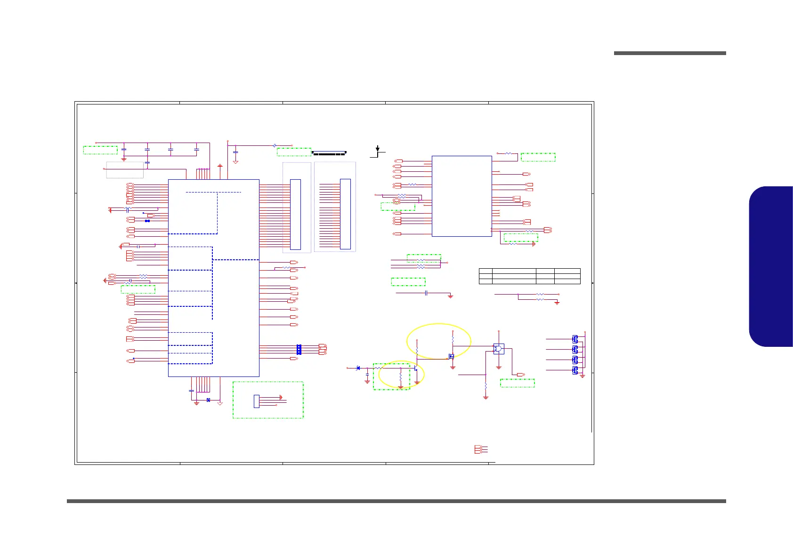The width and height of the screenshot is (793, 560).
Task: Click the narrow connector block beside main IC
Action: [x=295, y=214]
